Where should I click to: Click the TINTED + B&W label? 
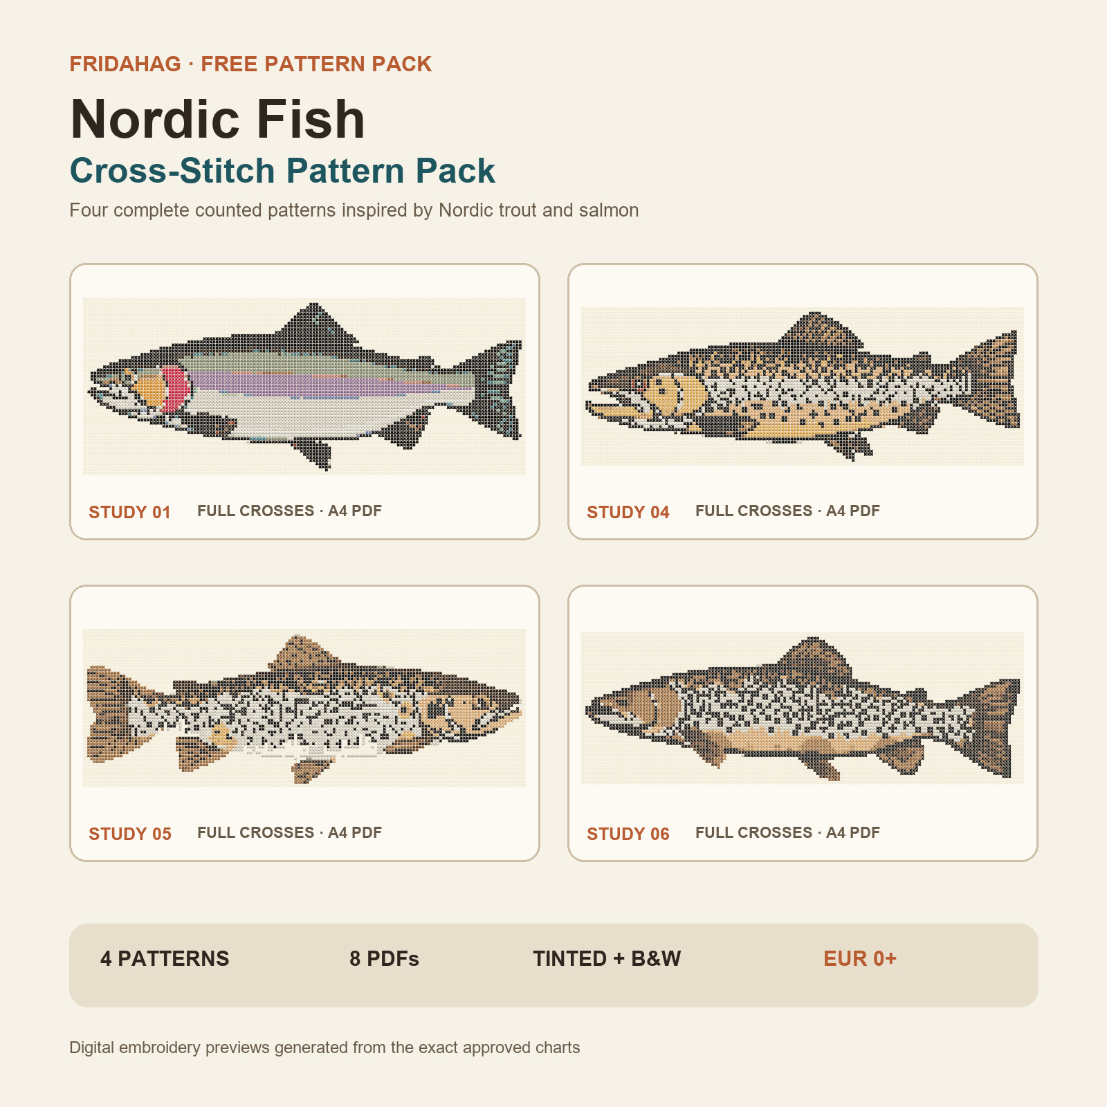pos(607,958)
